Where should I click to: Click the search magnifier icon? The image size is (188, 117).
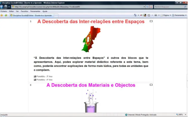pyautogui.click(x=185, y=7)
